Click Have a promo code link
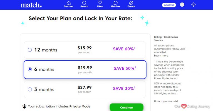Screen dimensions: 213x111 pos(166,101)
